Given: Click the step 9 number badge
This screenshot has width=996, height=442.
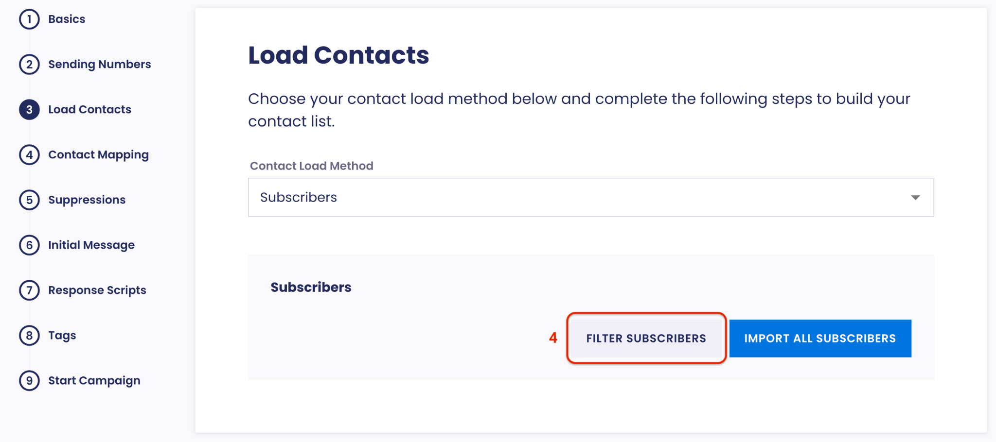Looking at the screenshot, I should tap(29, 381).
